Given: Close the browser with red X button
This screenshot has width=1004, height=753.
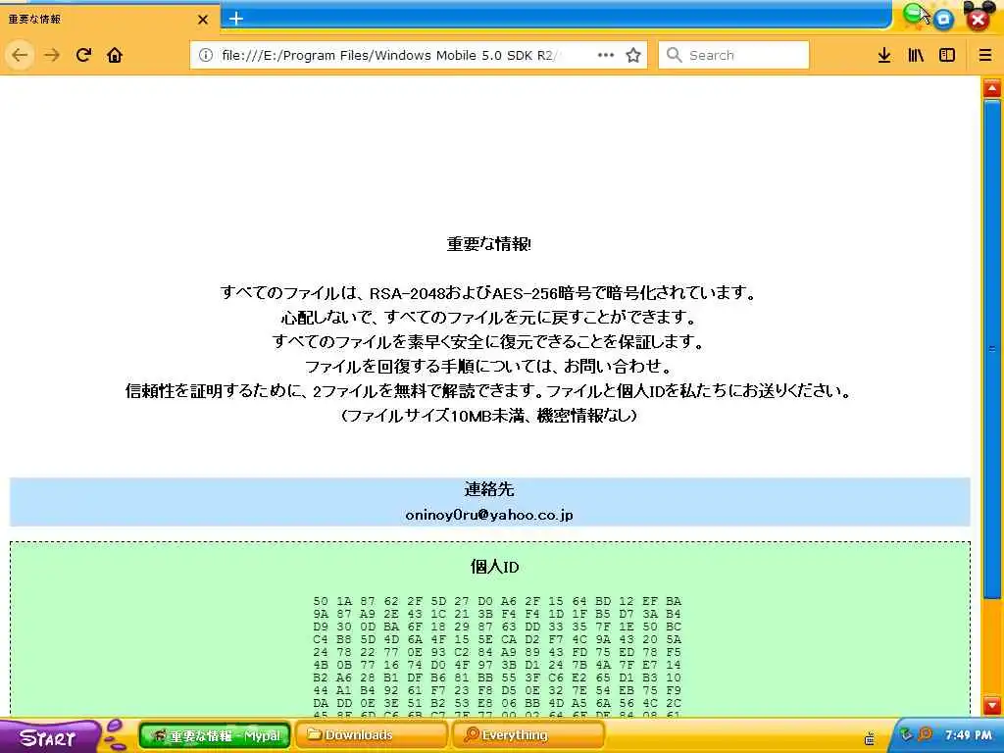Looking at the screenshot, I should (978, 20).
